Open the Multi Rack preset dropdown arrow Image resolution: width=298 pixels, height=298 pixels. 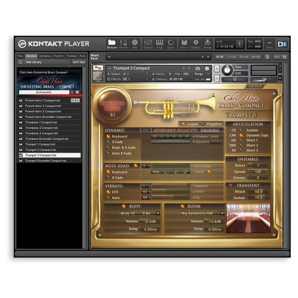(109, 57)
